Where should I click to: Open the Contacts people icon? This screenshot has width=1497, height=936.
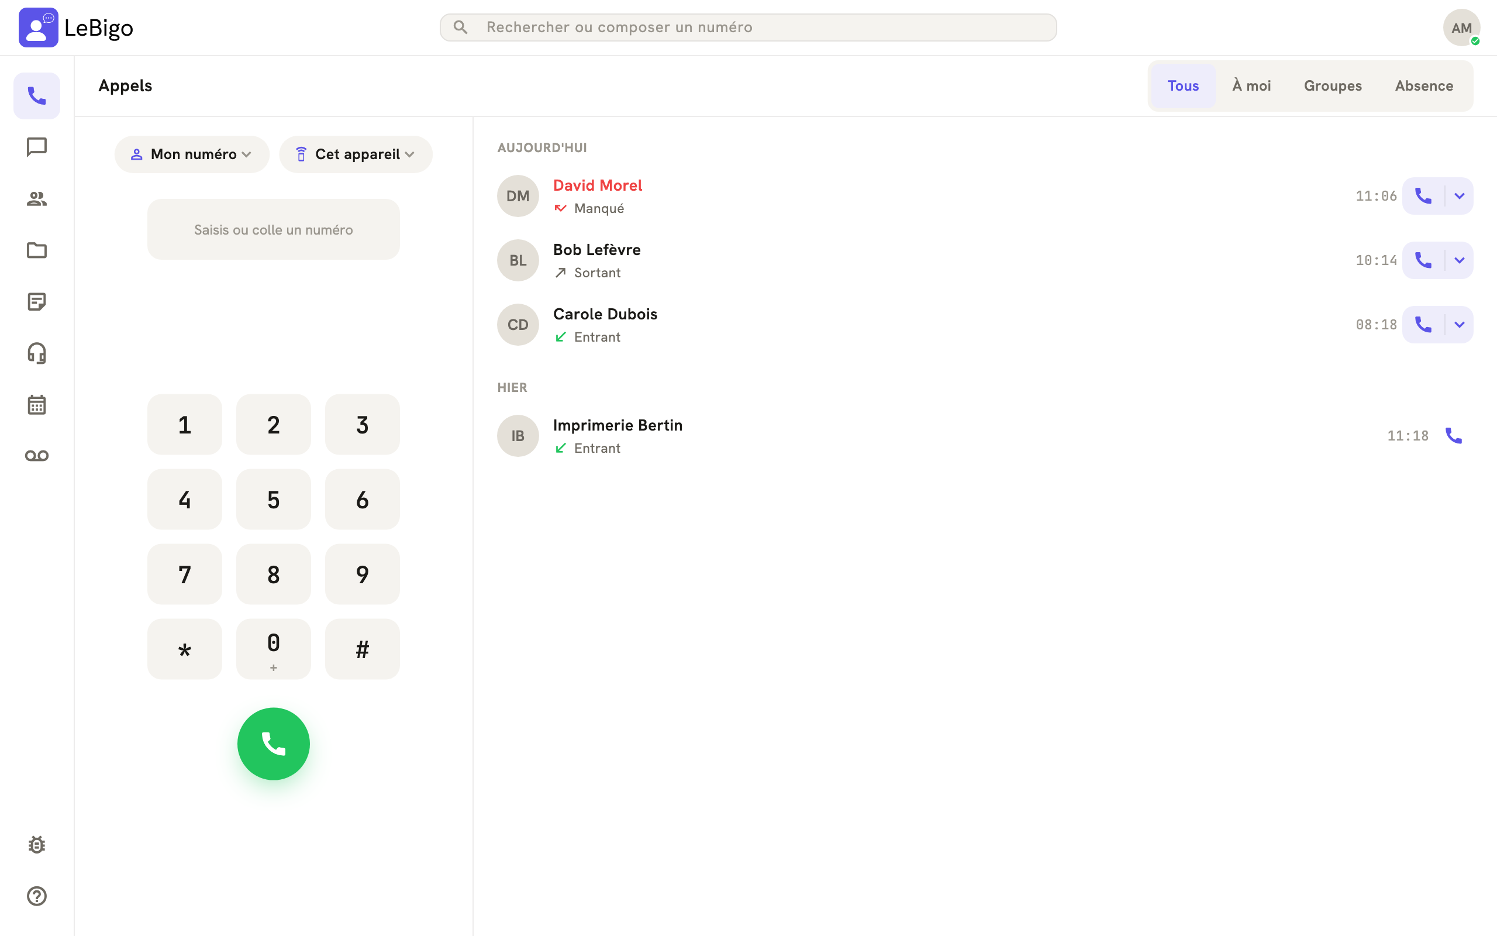tap(36, 199)
